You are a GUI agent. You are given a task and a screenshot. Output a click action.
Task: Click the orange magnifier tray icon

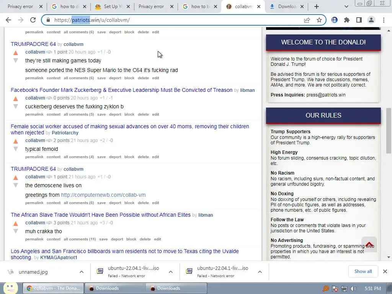click(x=325, y=289)
